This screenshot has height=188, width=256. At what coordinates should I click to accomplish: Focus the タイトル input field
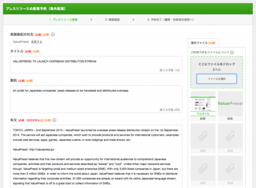[x=96, y=65]
